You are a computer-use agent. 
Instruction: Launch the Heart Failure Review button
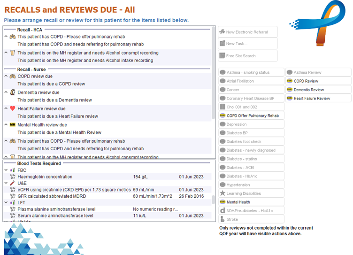point(318,99)
